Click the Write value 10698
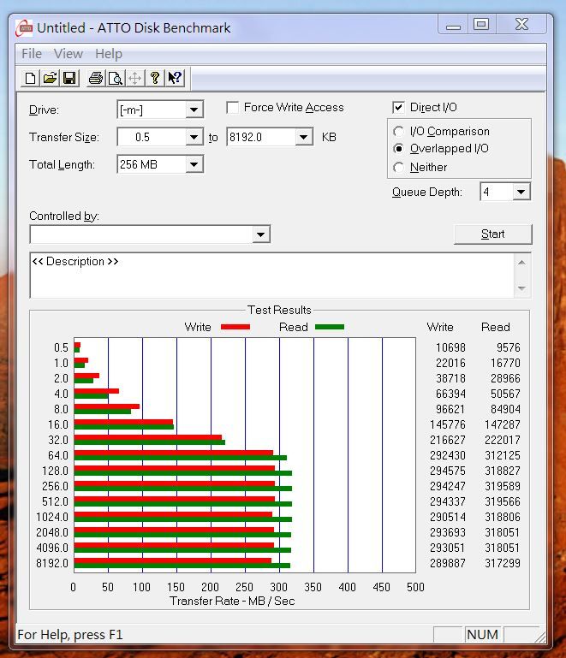This screenshot has height=658, width=566. (450, 347)
